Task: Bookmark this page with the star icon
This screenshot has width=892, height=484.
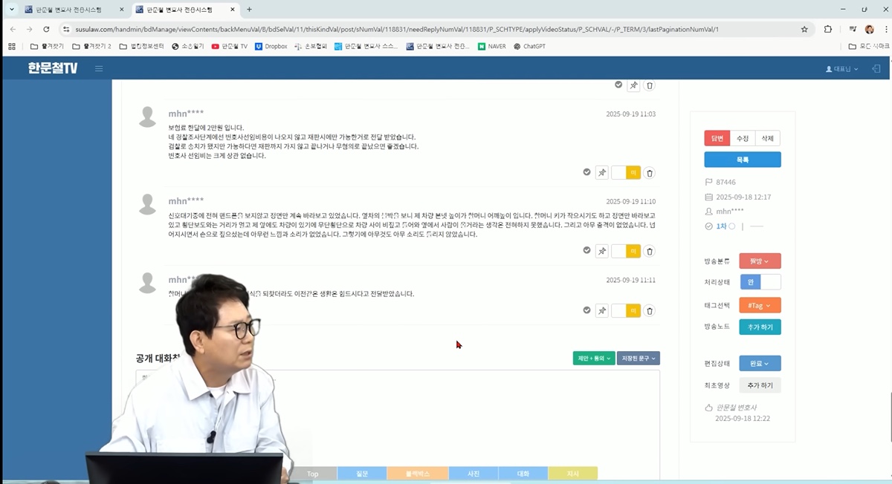Action: (804, 29)
